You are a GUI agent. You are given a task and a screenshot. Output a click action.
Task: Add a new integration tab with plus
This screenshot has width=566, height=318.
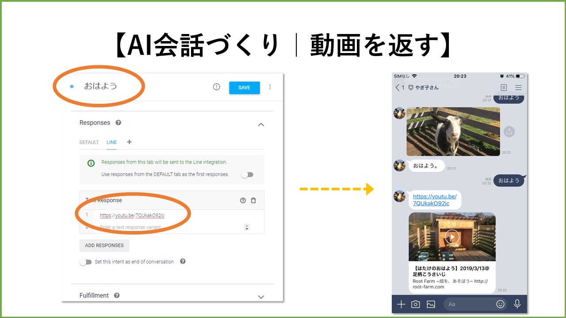click(129, 142)
